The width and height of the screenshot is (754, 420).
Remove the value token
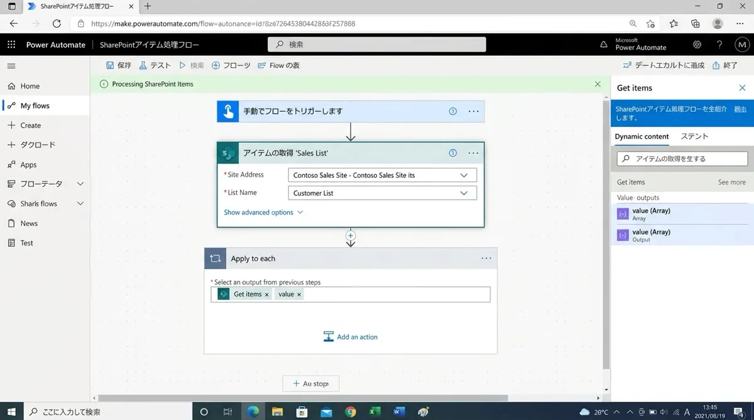(298, 294)
